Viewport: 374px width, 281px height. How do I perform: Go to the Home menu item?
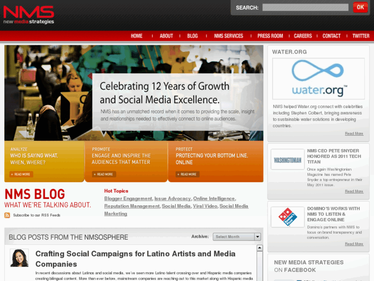click(136, 36)
